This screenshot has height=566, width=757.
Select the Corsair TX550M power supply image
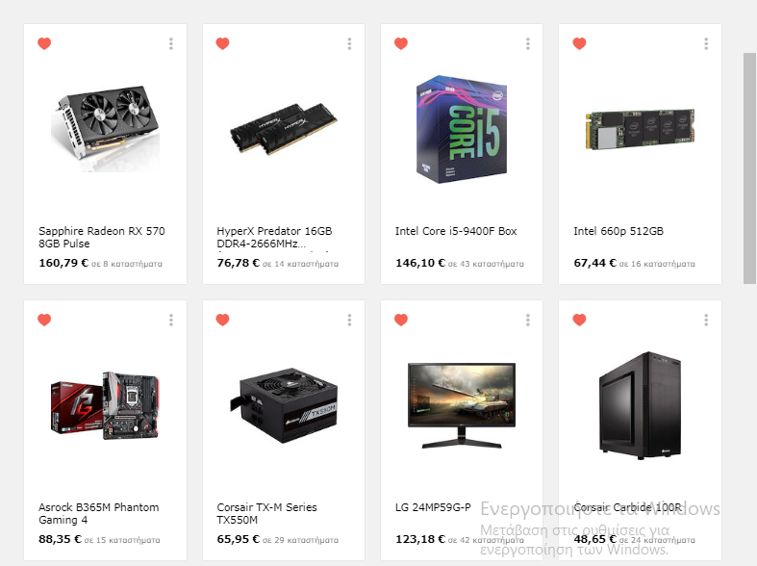pyautogui.click(x=284, y=405)
